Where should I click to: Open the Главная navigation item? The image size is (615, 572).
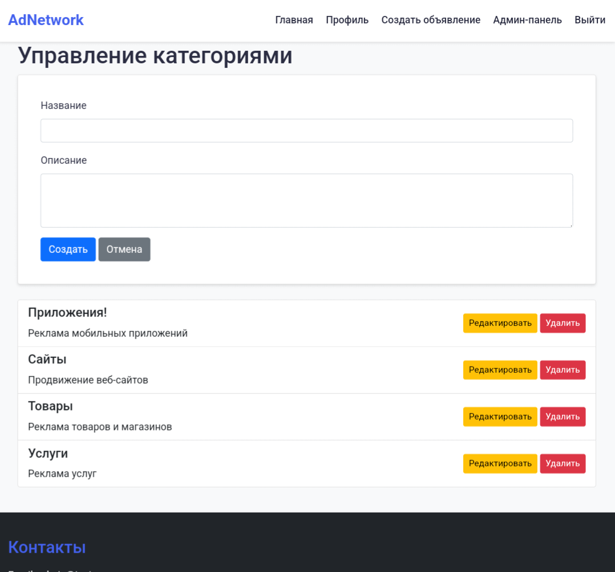point(294,20)
